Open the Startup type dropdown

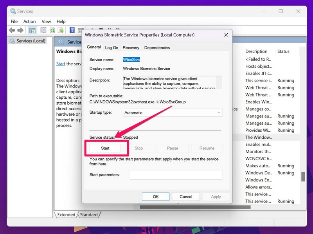(x=218, y=112)
